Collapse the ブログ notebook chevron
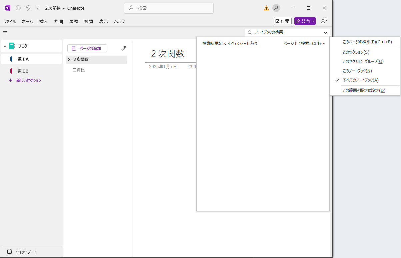This screenshot has width=401, height=258. (x=5, y=46)
